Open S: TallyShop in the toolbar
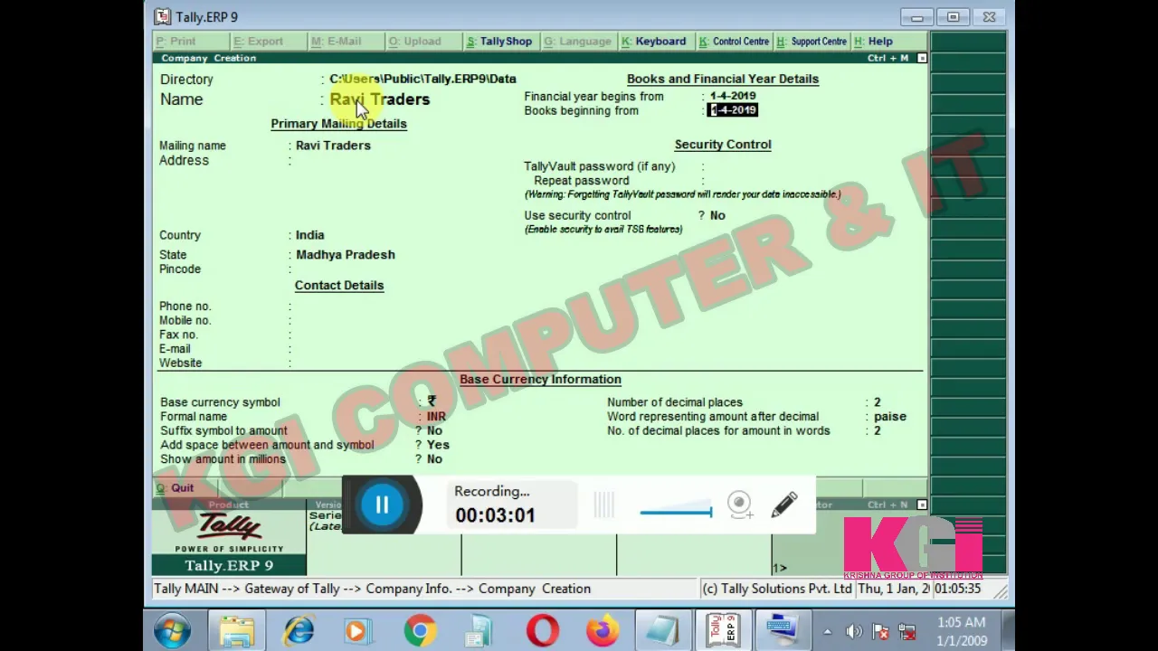1158x651 pixels. click(x=499, y=41)
